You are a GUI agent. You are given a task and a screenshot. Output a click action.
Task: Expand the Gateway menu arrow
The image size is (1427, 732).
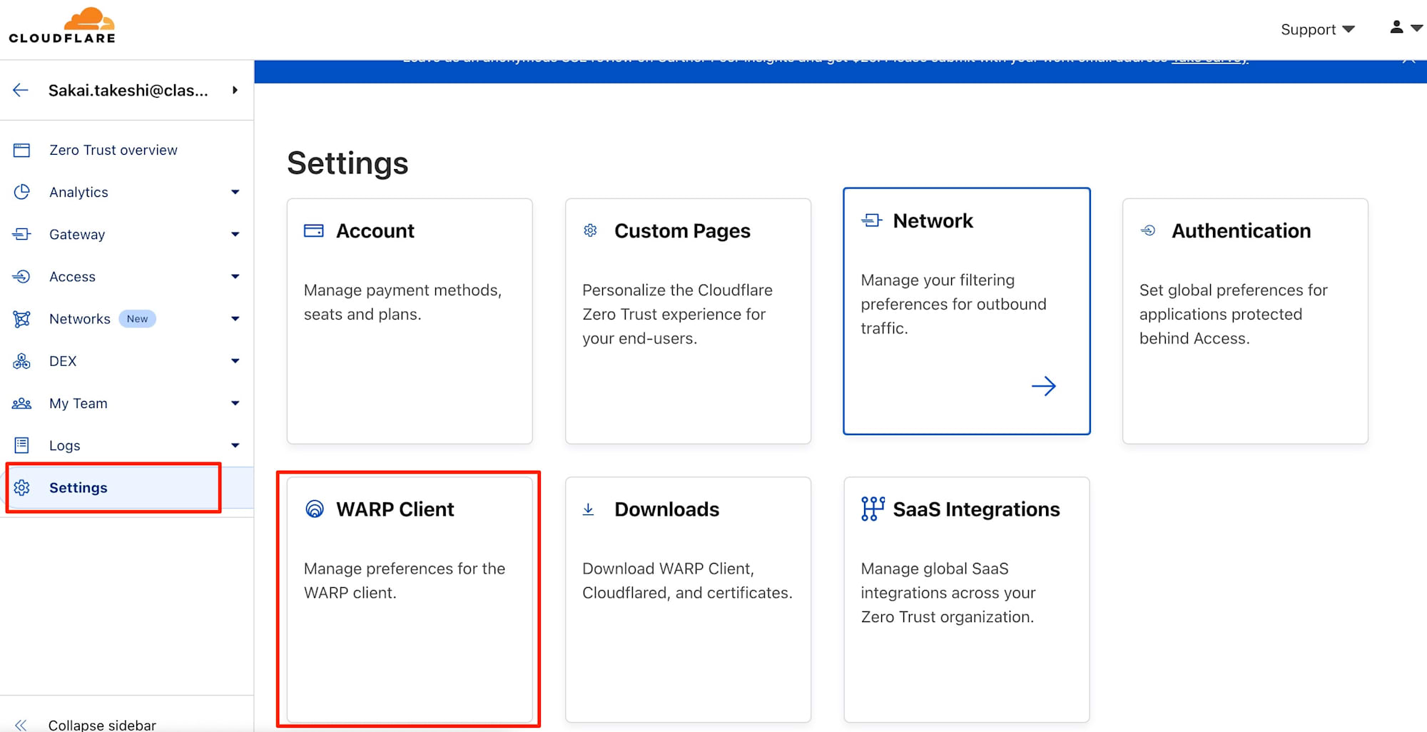(x=235, y=234)
